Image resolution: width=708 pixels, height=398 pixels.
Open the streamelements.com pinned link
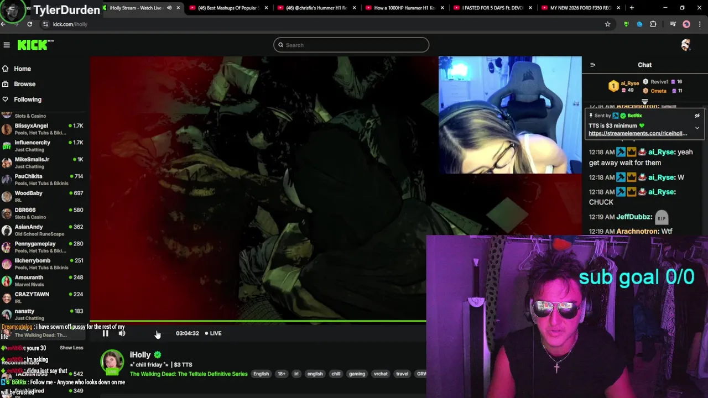[638, 133]
